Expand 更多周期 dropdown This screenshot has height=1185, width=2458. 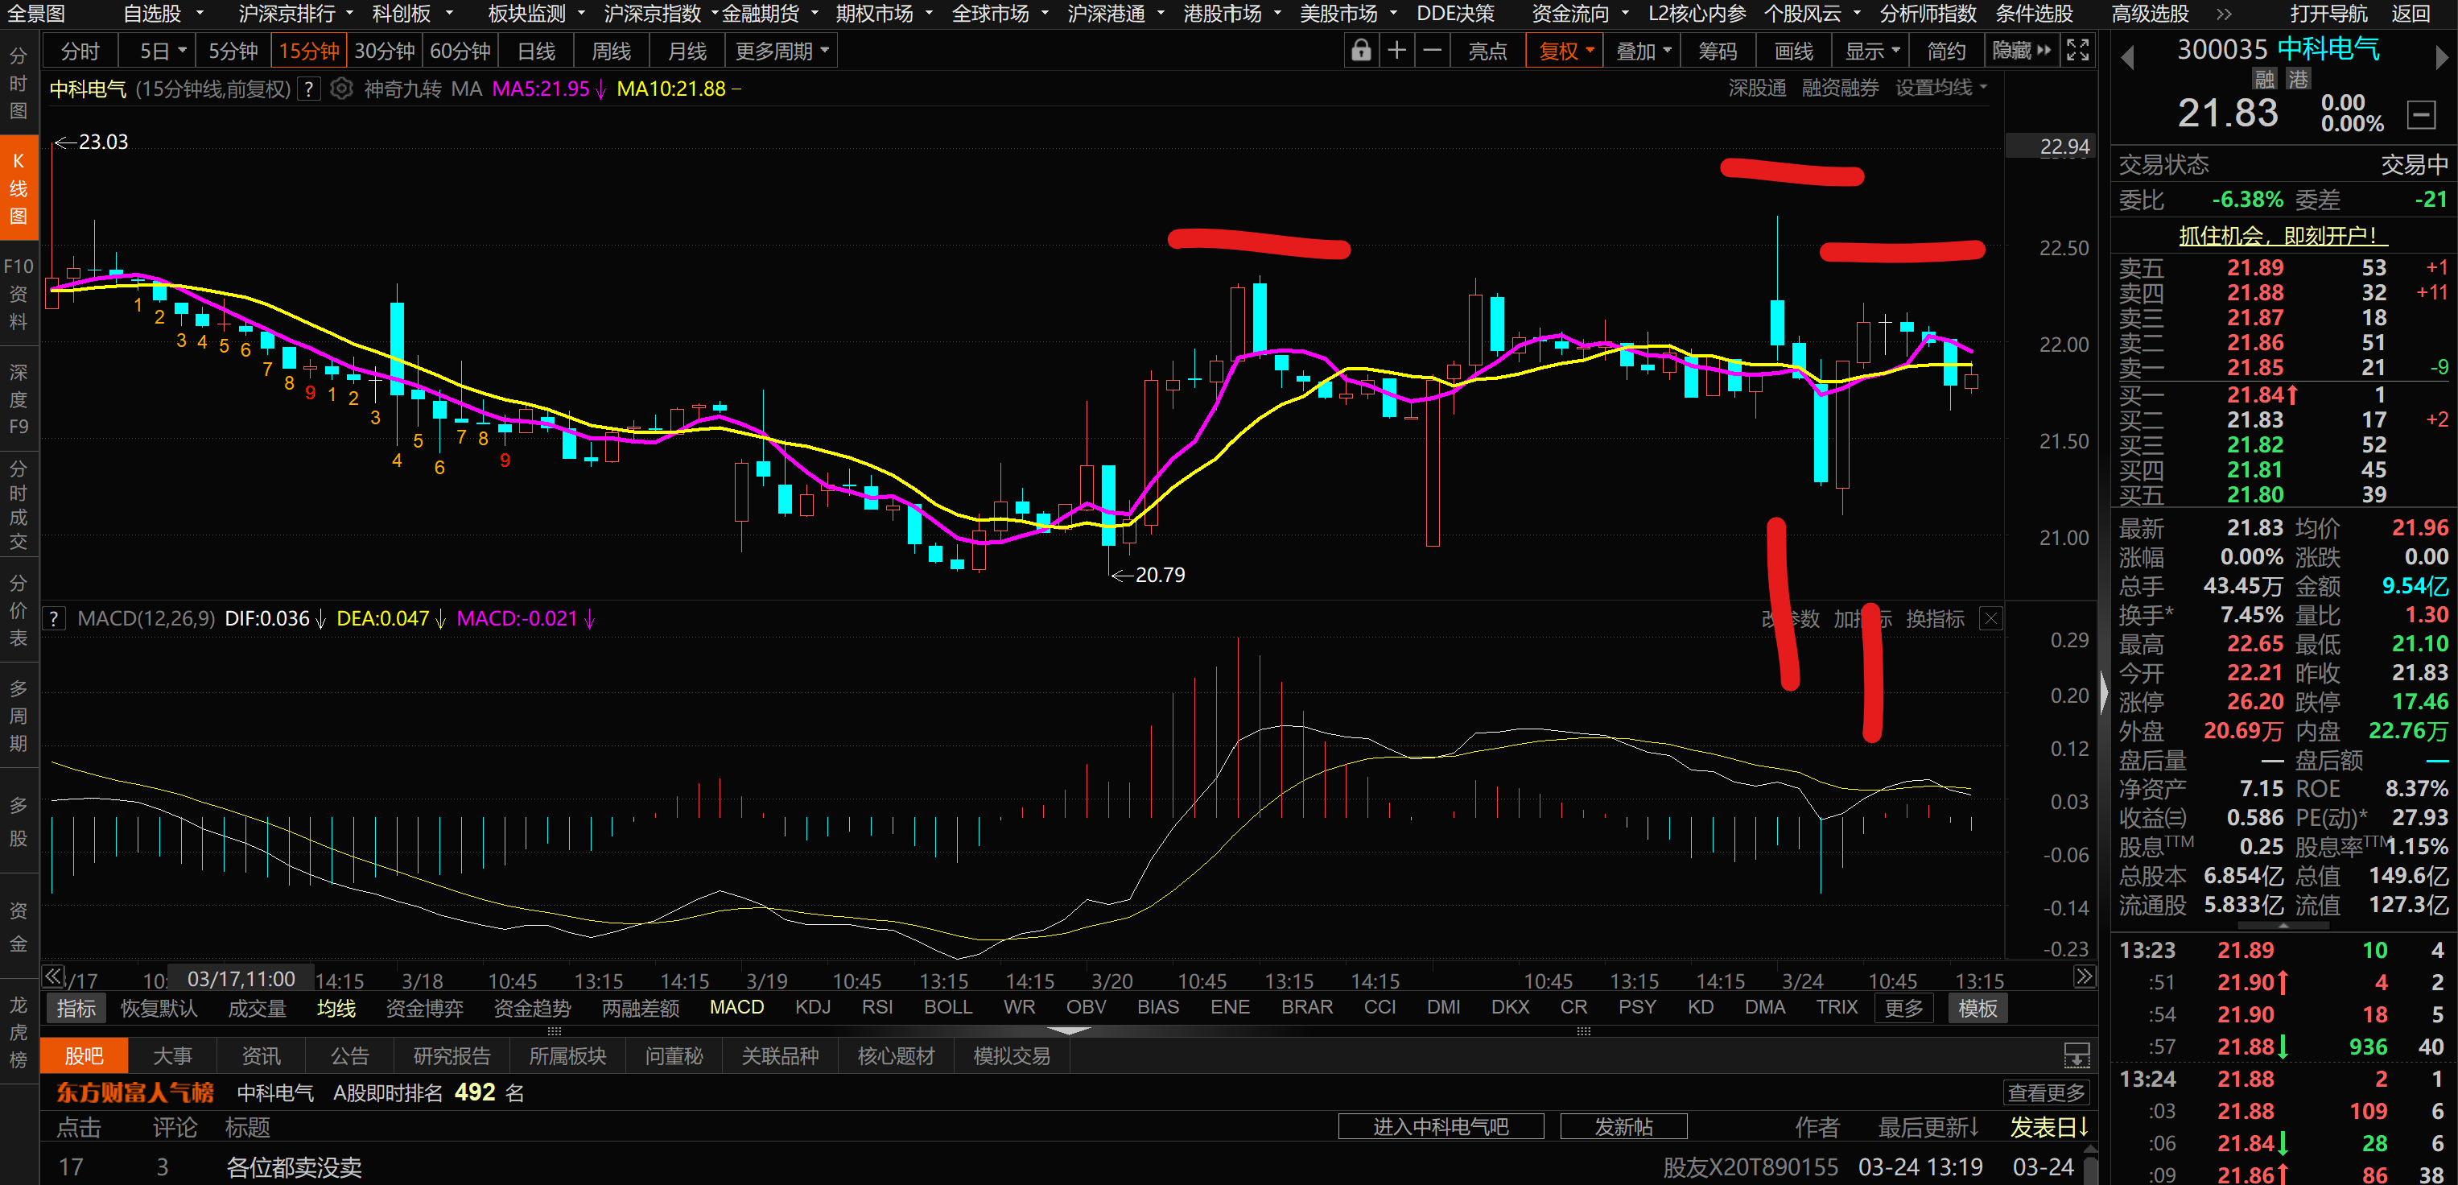tap(781, 52)
